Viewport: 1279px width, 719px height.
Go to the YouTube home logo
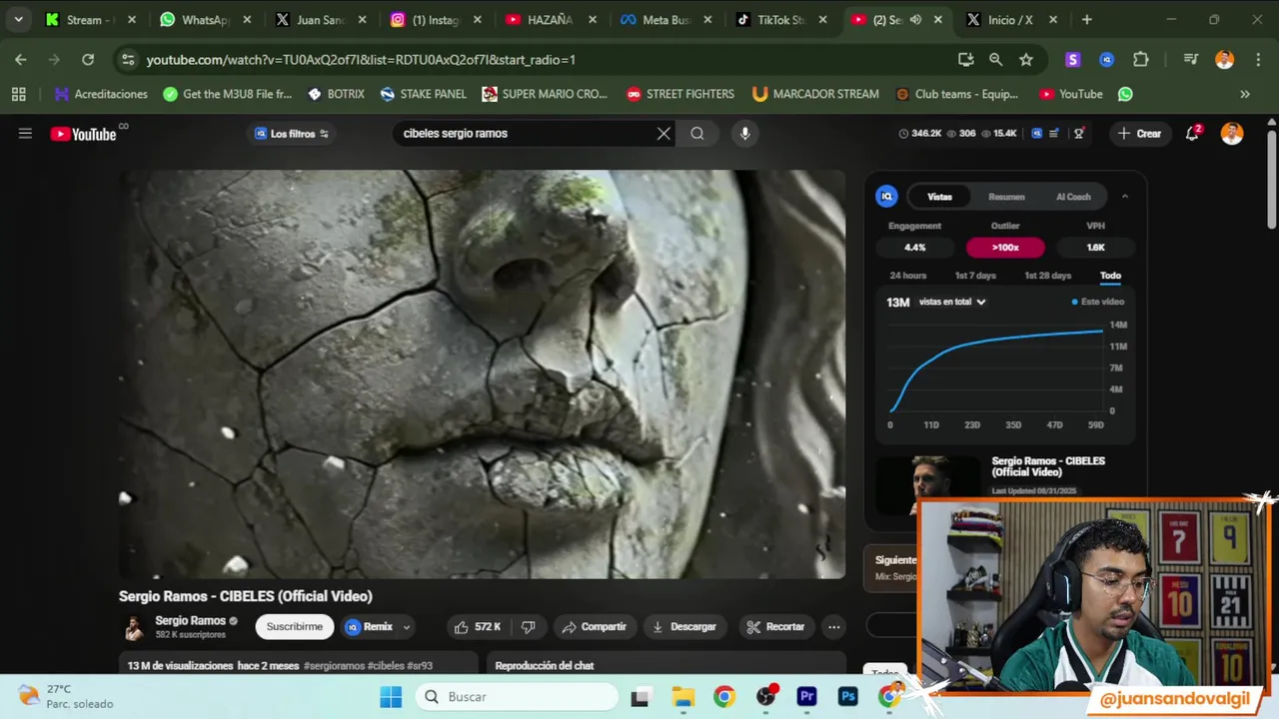point(84,134)
